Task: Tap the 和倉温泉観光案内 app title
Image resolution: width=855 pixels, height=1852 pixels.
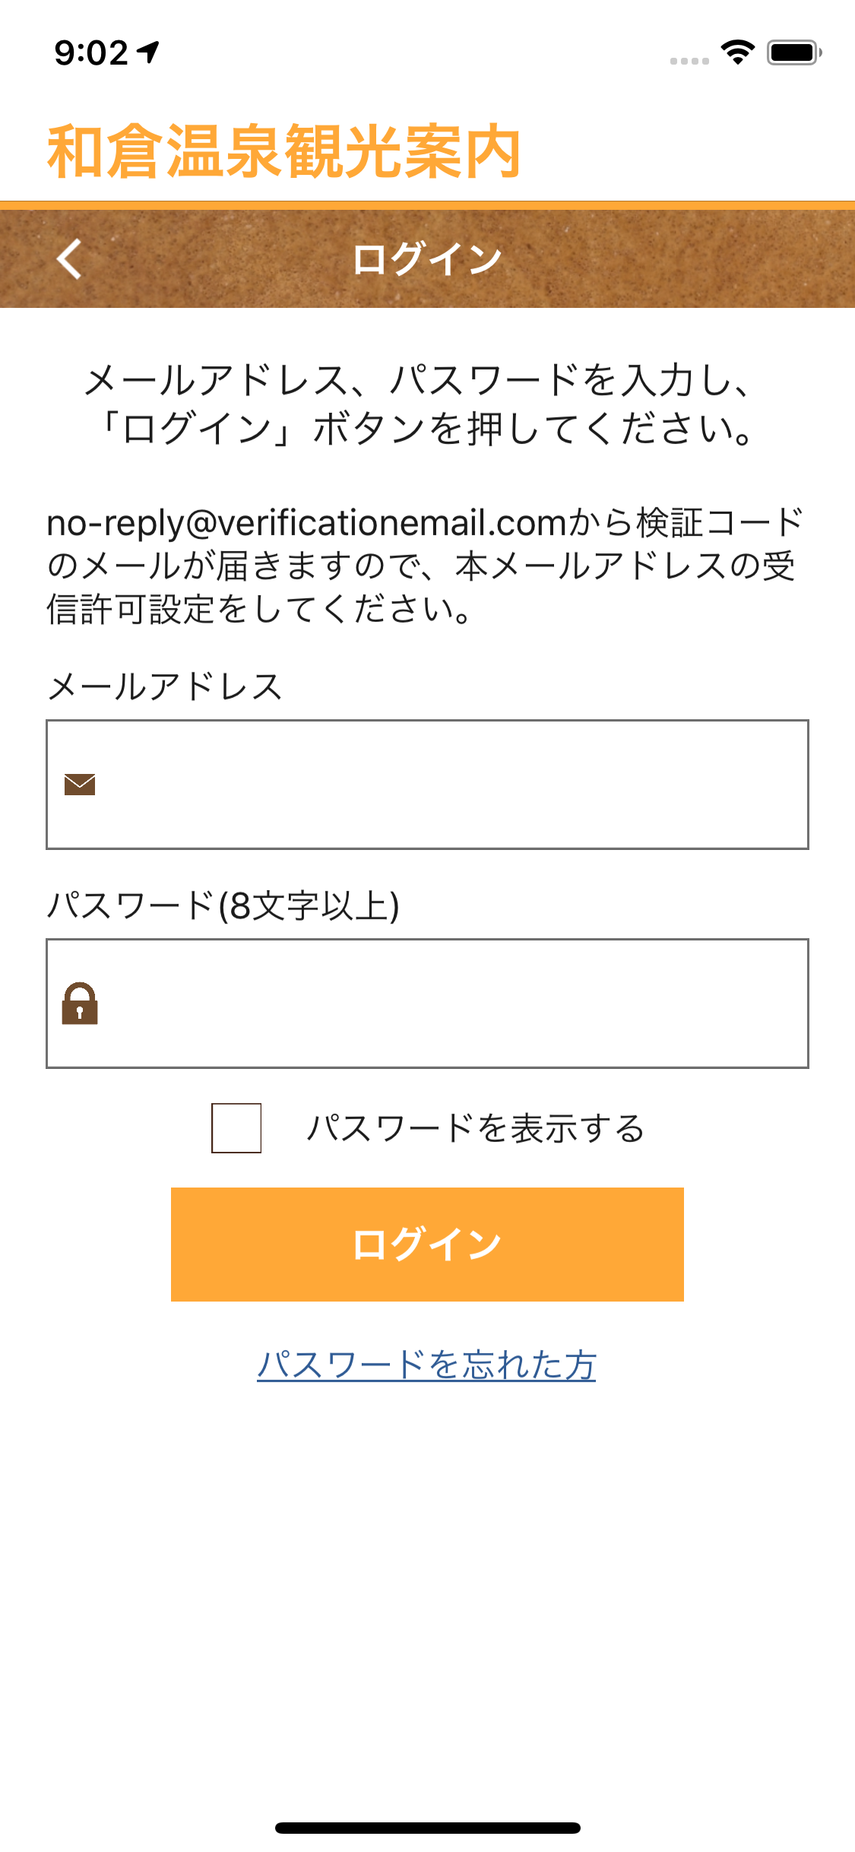Action: coord(283,152)
